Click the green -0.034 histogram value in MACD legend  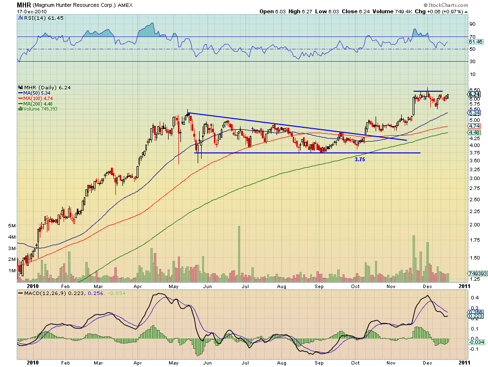click(116, 293)
